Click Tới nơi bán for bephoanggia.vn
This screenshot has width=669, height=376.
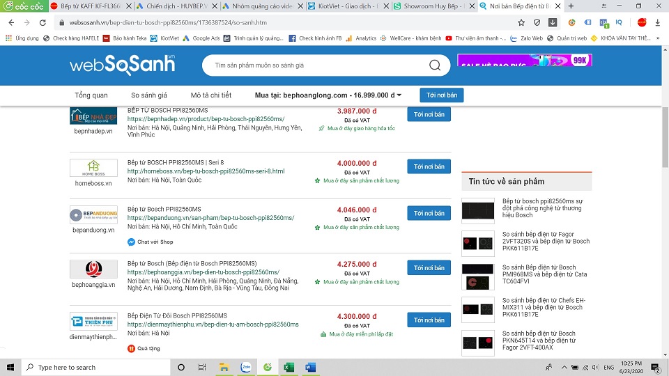point(429,267)
